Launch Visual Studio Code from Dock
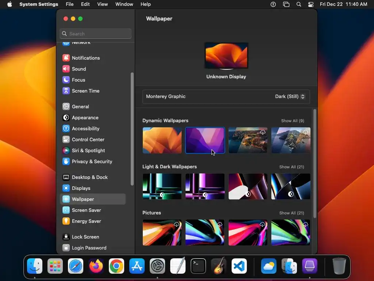The width and height of the screenshot is (374, 281). coord(239,266)
